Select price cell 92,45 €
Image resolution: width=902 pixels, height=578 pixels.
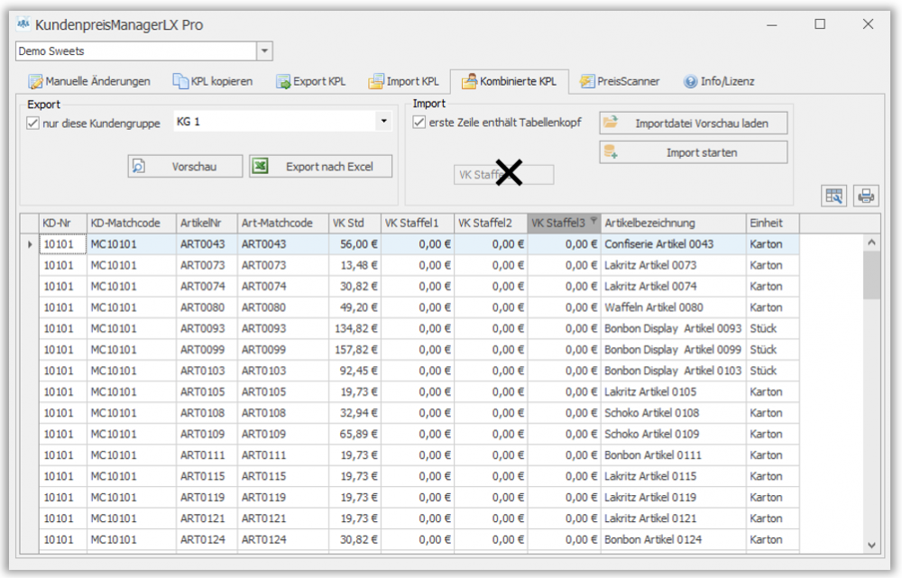354,371
